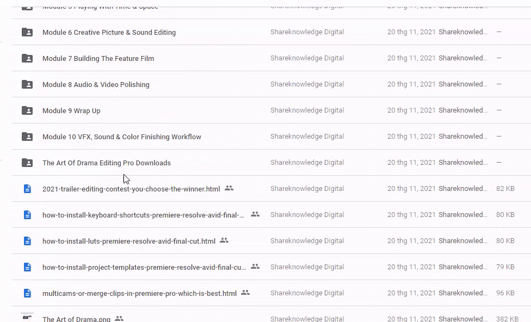Image resolution: width=531 pixels, height=322 pixels.
Task: Click the Module 10 VFX shared folder icon
Action: click(x=27, y=137)
